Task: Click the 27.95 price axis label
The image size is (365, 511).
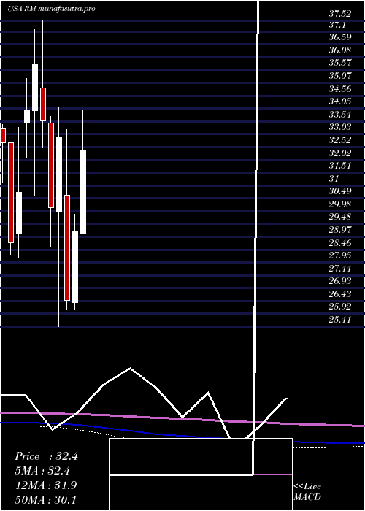Action: [340, 255]
